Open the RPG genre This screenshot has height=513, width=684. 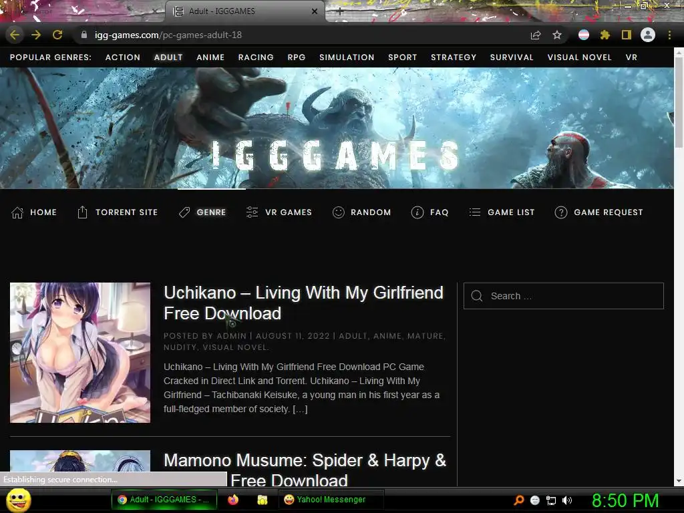297,57
